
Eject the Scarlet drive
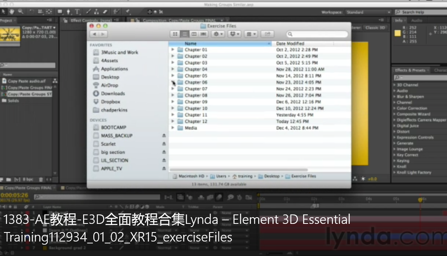[x=164, y=144]
